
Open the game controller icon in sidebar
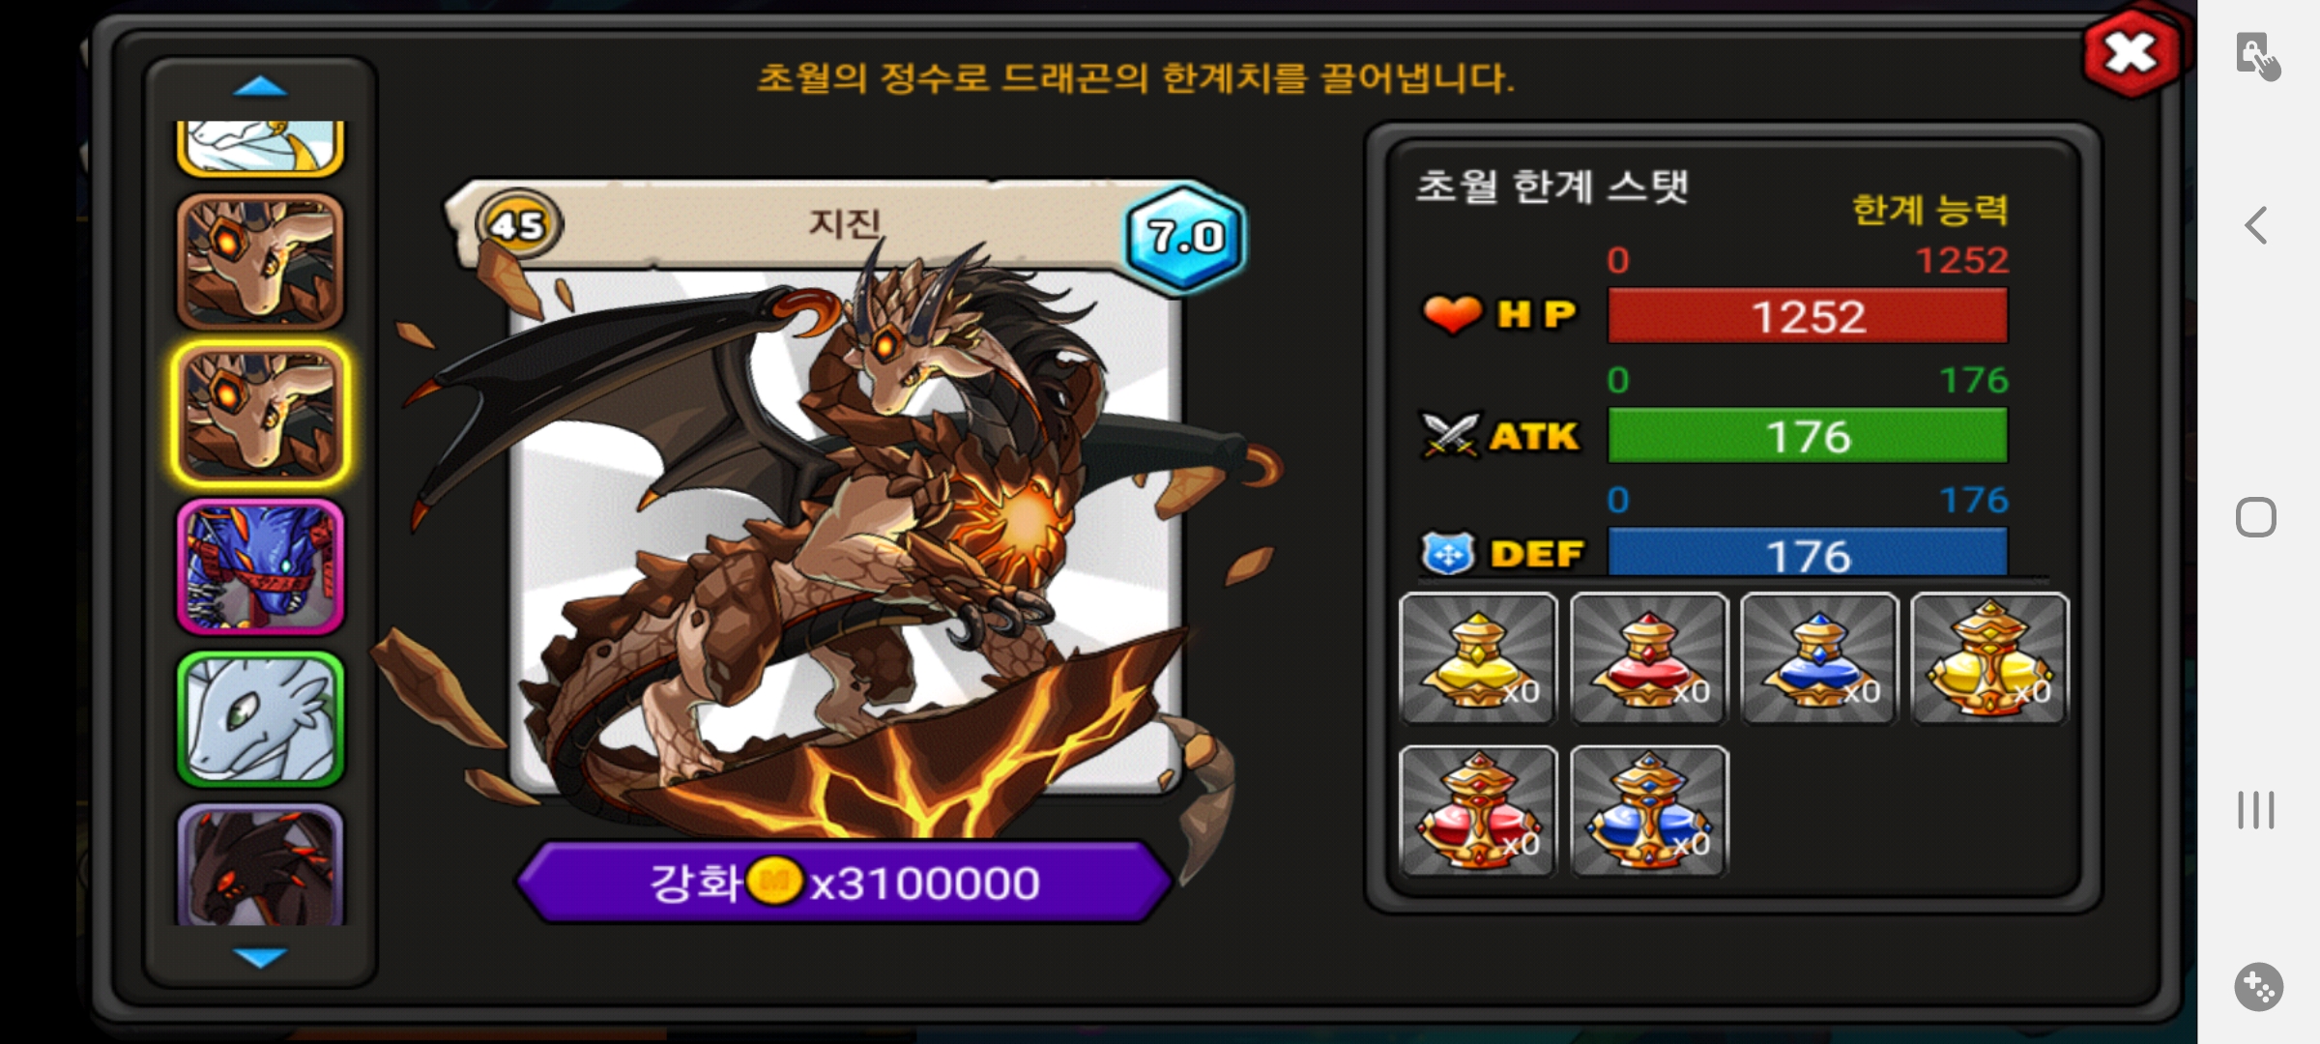(x=2258, y=987)
